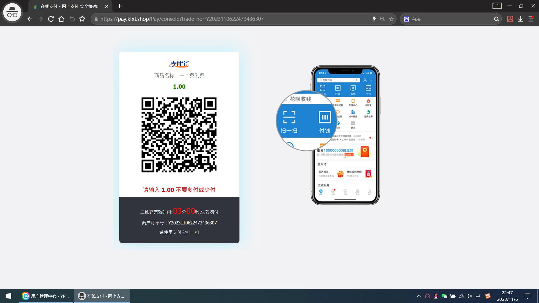The height and width of the screenshot is (303, 539).
Task: Open the browser home page
Action: coord(61,19)
